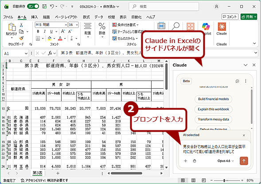
Task: Click the magnifier editing icon in ribbon
Action: click(x=175, y=26)
